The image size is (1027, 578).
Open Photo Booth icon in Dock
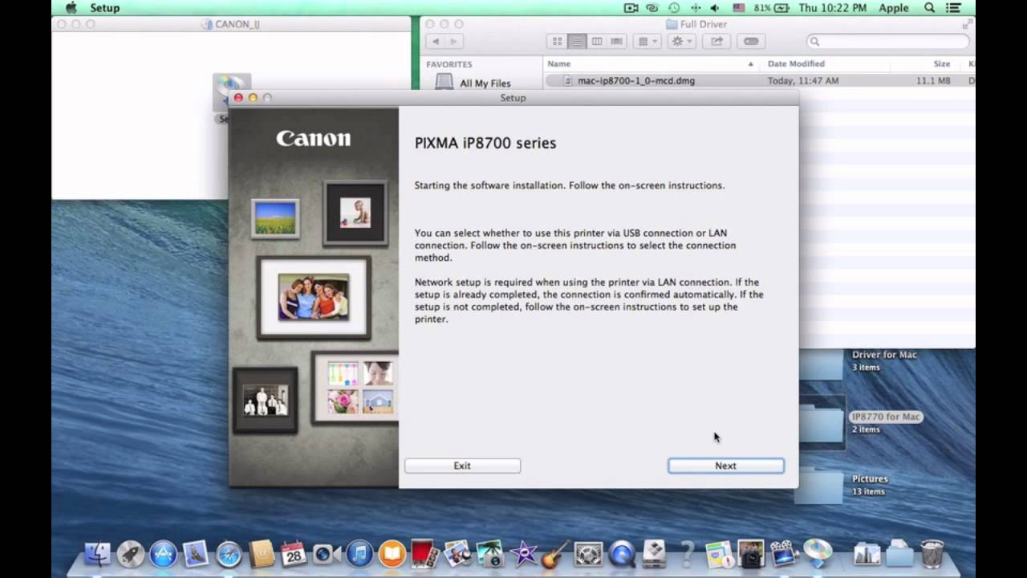point(424,554)
